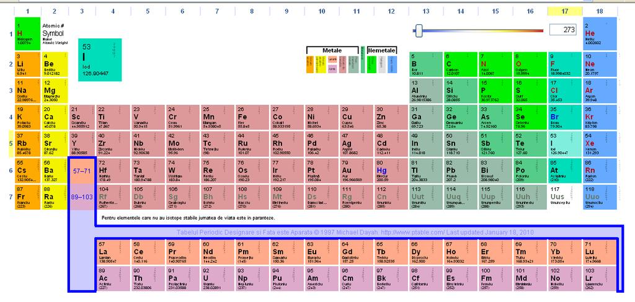Viewport: 635px width, 302px height.
Task: Click the yellow alkaline earth legend swatch
Action: click(321, 64)
